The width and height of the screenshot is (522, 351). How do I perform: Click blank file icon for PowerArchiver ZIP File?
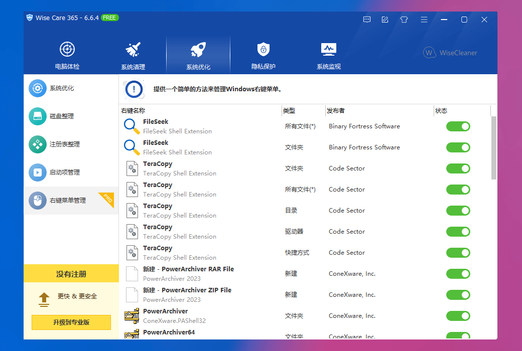click(x=132, y=295)
